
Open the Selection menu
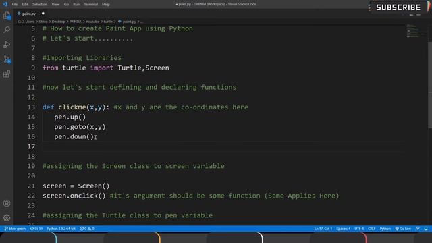tap(40, 5)
